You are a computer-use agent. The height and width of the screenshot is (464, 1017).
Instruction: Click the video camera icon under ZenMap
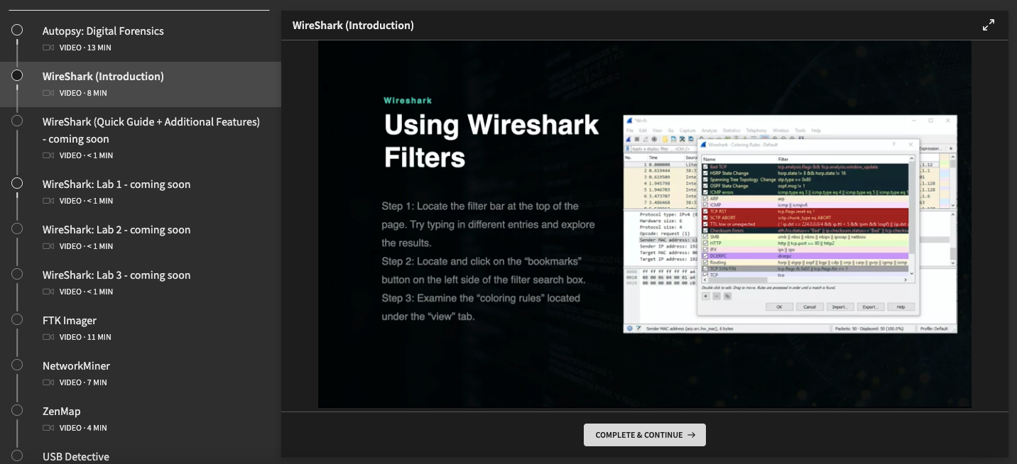click(48, 428)
